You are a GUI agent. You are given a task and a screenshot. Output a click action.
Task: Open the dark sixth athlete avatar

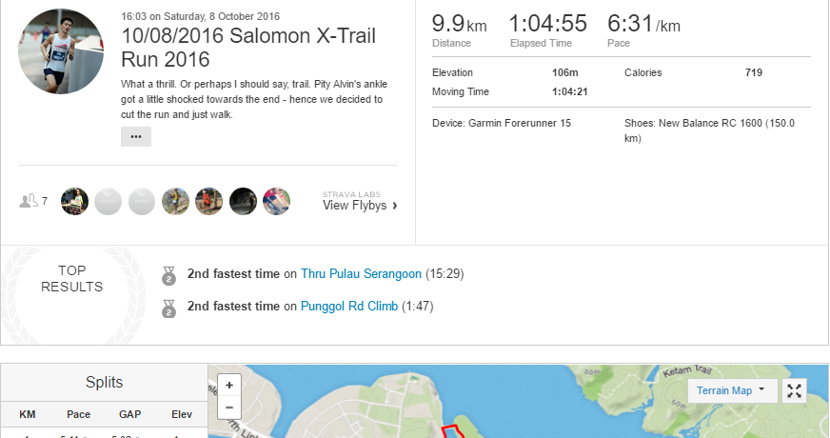pos(243,201)
